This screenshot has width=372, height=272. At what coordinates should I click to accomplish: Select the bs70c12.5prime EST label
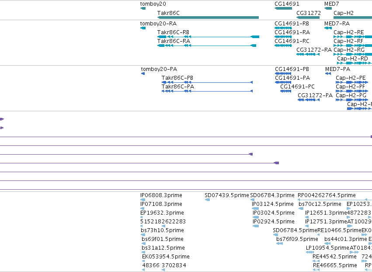(320, 204)
